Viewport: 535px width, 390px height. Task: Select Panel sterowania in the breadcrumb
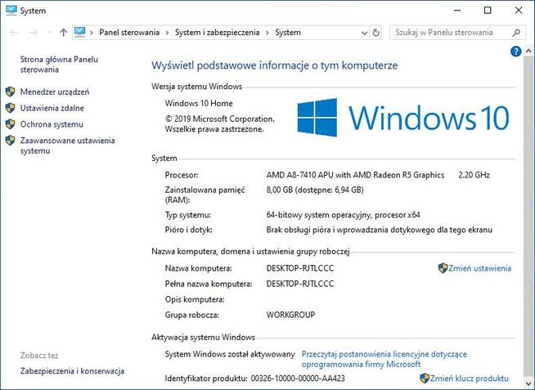(129, 33)
